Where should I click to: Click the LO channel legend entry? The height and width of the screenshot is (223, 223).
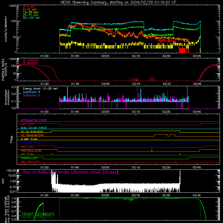click(31, 60)
